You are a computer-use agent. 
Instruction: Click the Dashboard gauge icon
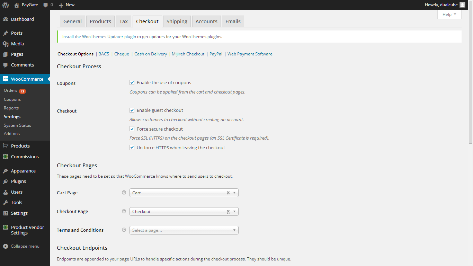coord(6,19)
